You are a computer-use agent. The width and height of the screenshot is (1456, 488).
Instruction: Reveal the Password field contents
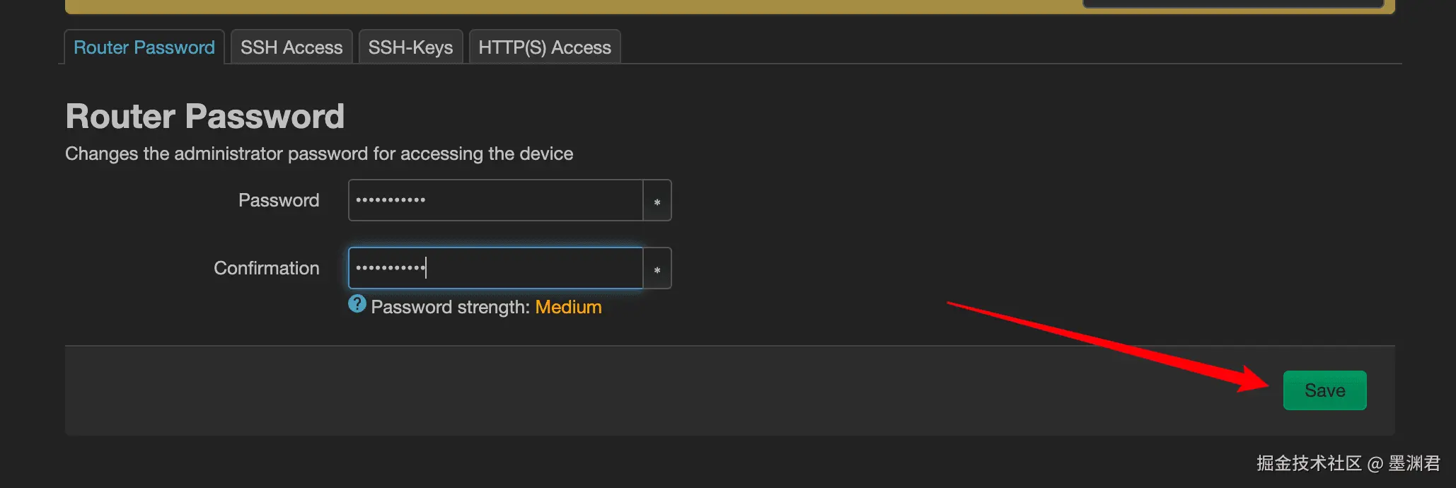tap(657, 201)
